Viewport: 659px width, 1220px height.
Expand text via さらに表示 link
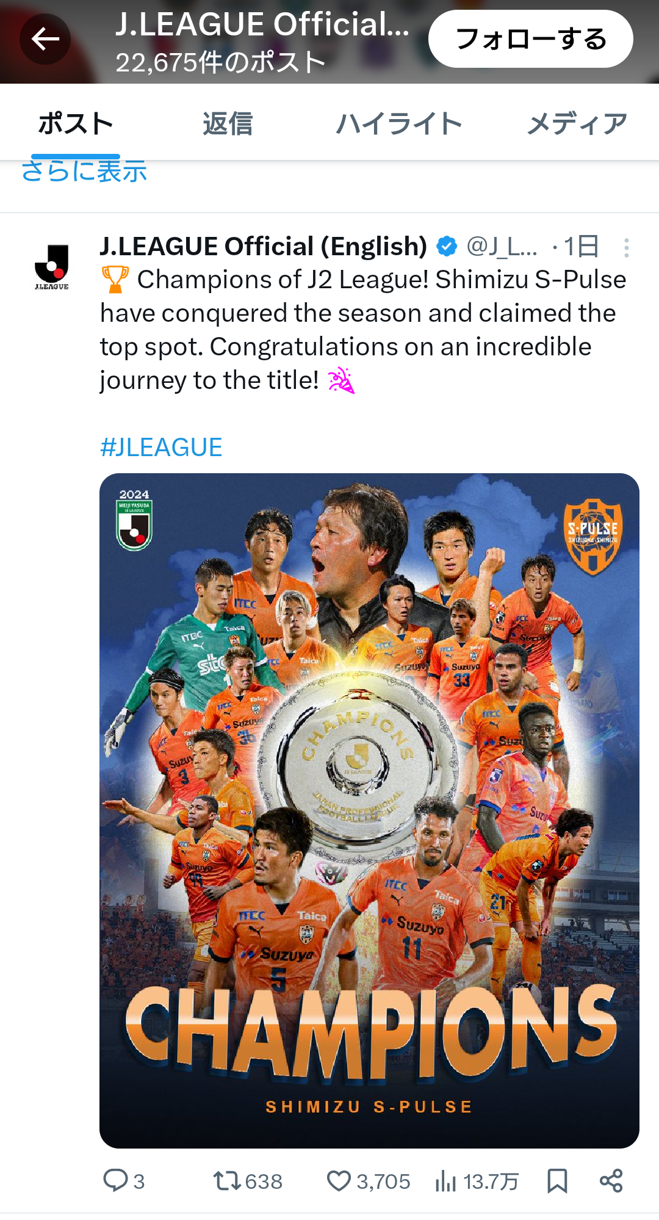tap(84, 171)
